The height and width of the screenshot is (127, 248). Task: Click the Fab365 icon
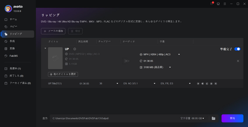(6, 56)
